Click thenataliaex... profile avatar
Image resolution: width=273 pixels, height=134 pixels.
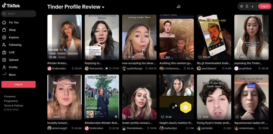[124, 128]
